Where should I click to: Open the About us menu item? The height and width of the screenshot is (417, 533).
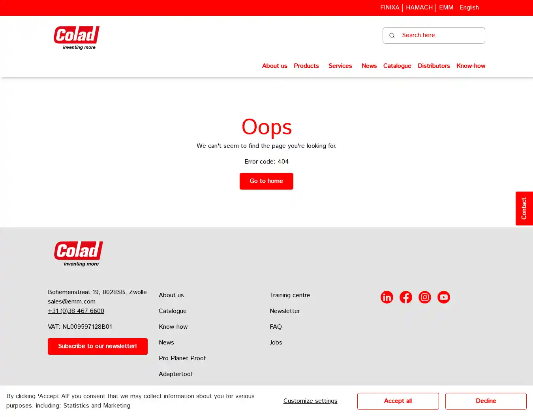point(274,66)
